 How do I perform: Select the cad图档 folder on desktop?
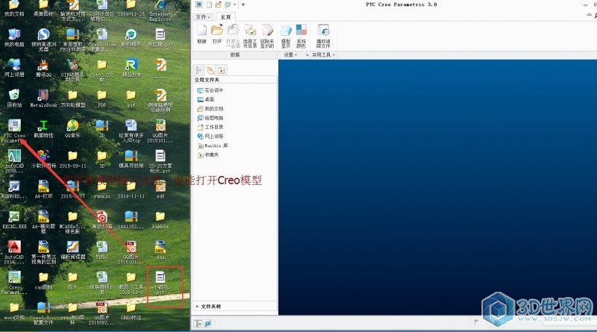pyautogui.click(x=43, y=281)
